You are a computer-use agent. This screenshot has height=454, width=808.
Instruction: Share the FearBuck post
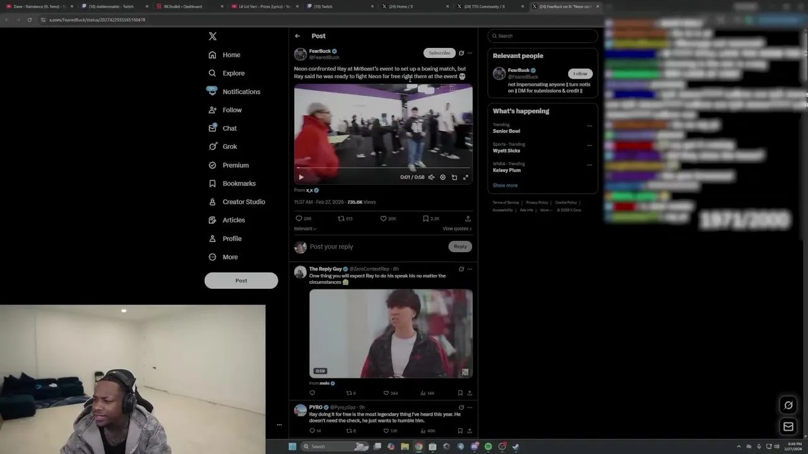(468, 218)
